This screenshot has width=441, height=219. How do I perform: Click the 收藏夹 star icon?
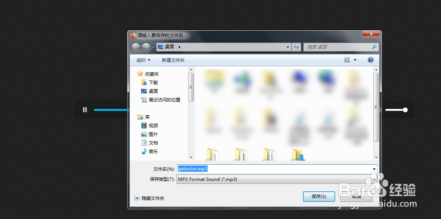(140, 74)
